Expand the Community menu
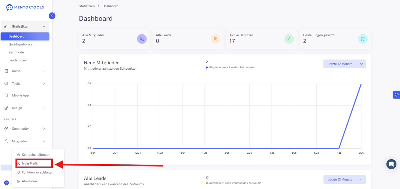 point(25,129)
